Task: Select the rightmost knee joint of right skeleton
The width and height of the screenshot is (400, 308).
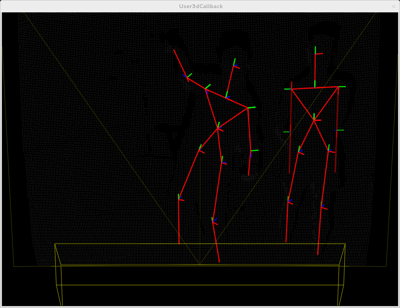Action: pos(321,207)
